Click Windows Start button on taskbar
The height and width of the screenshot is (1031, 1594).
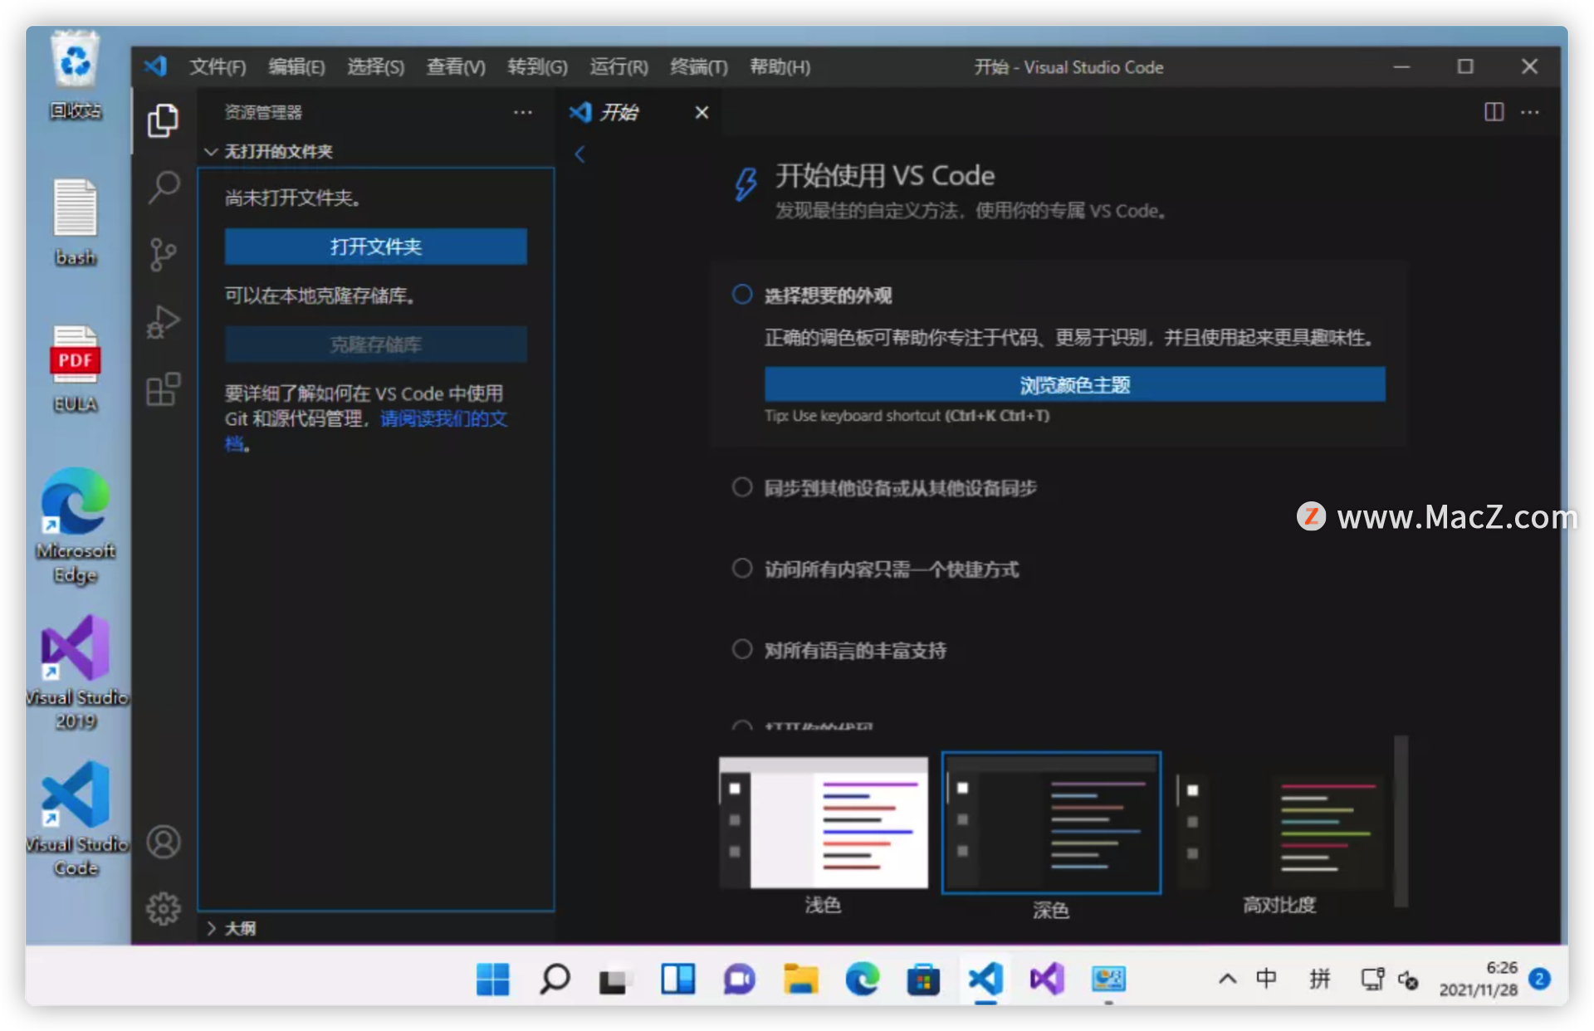pyautogui.click(x=492, y=980)
